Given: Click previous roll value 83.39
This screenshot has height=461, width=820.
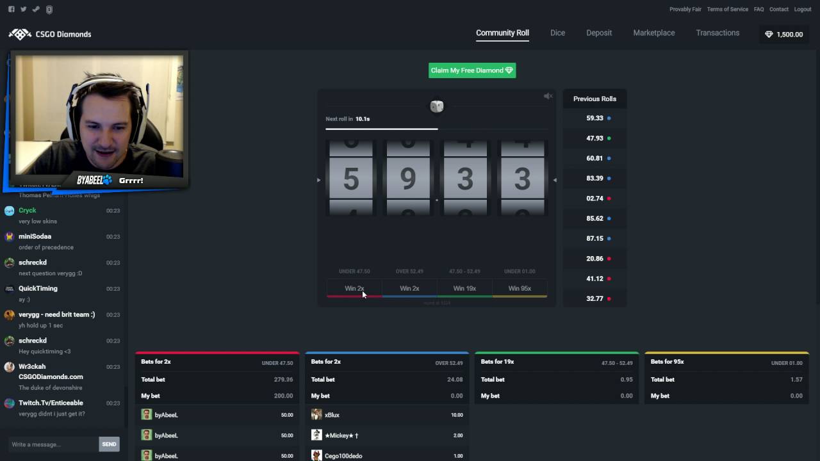Looking at the screenshot, I should 594,179.
